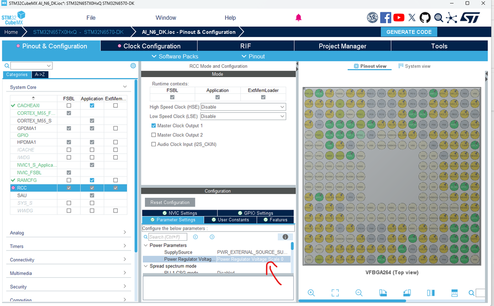Toggle Audio Clock Input (I2S_CKIN) checkbox

(x=153, y=144)
